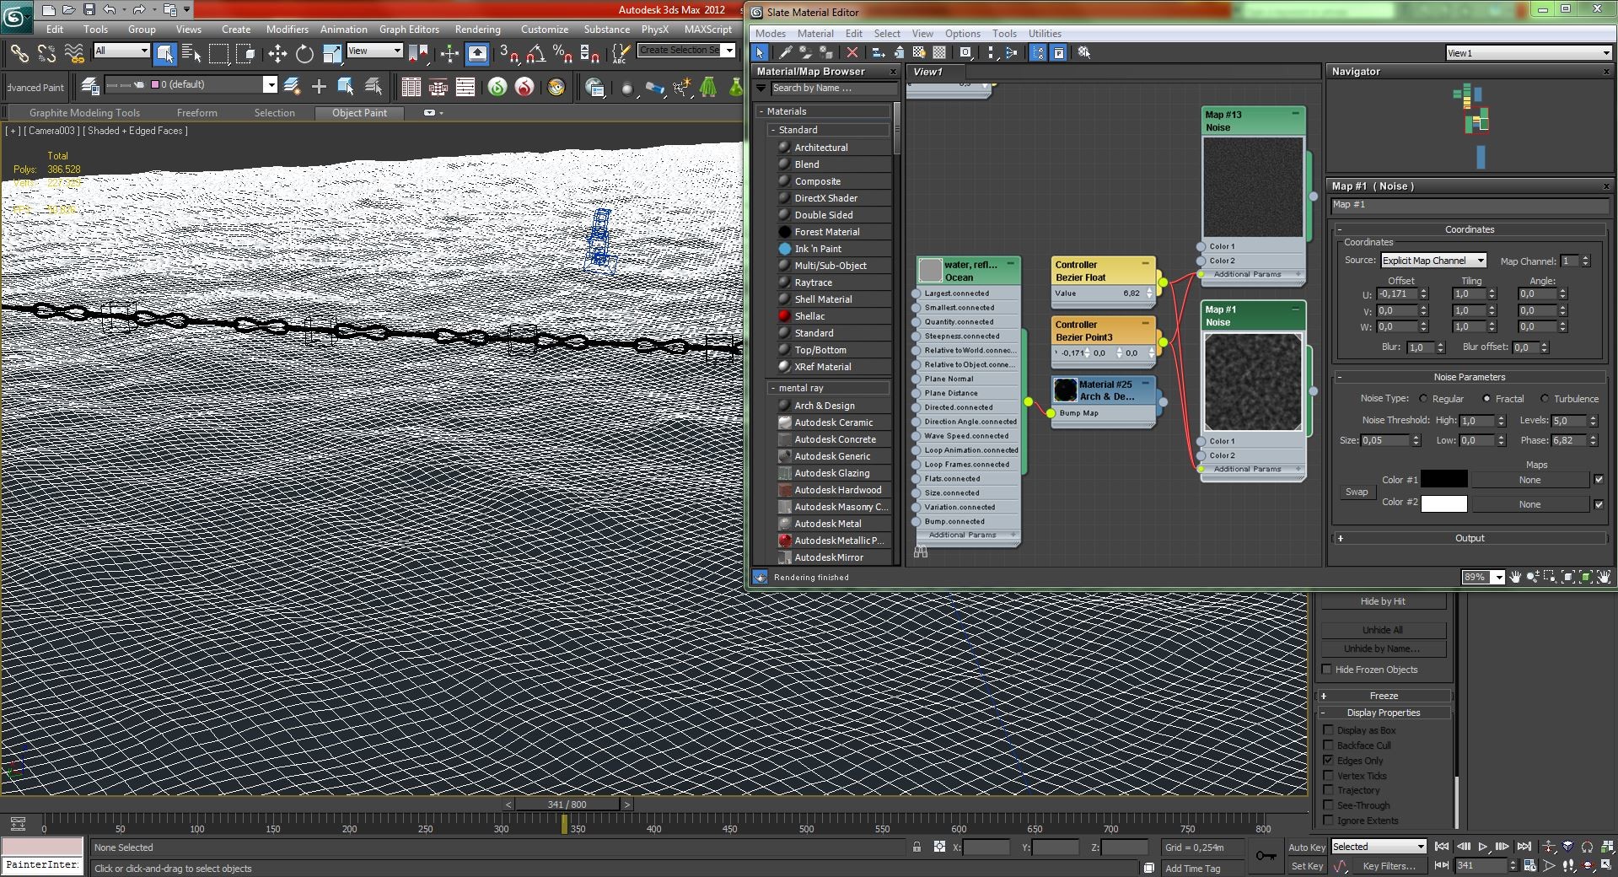Viewport: 1618px width, 877px height.
Task: Click the Unhide All button
Action: coord(1383,630)
